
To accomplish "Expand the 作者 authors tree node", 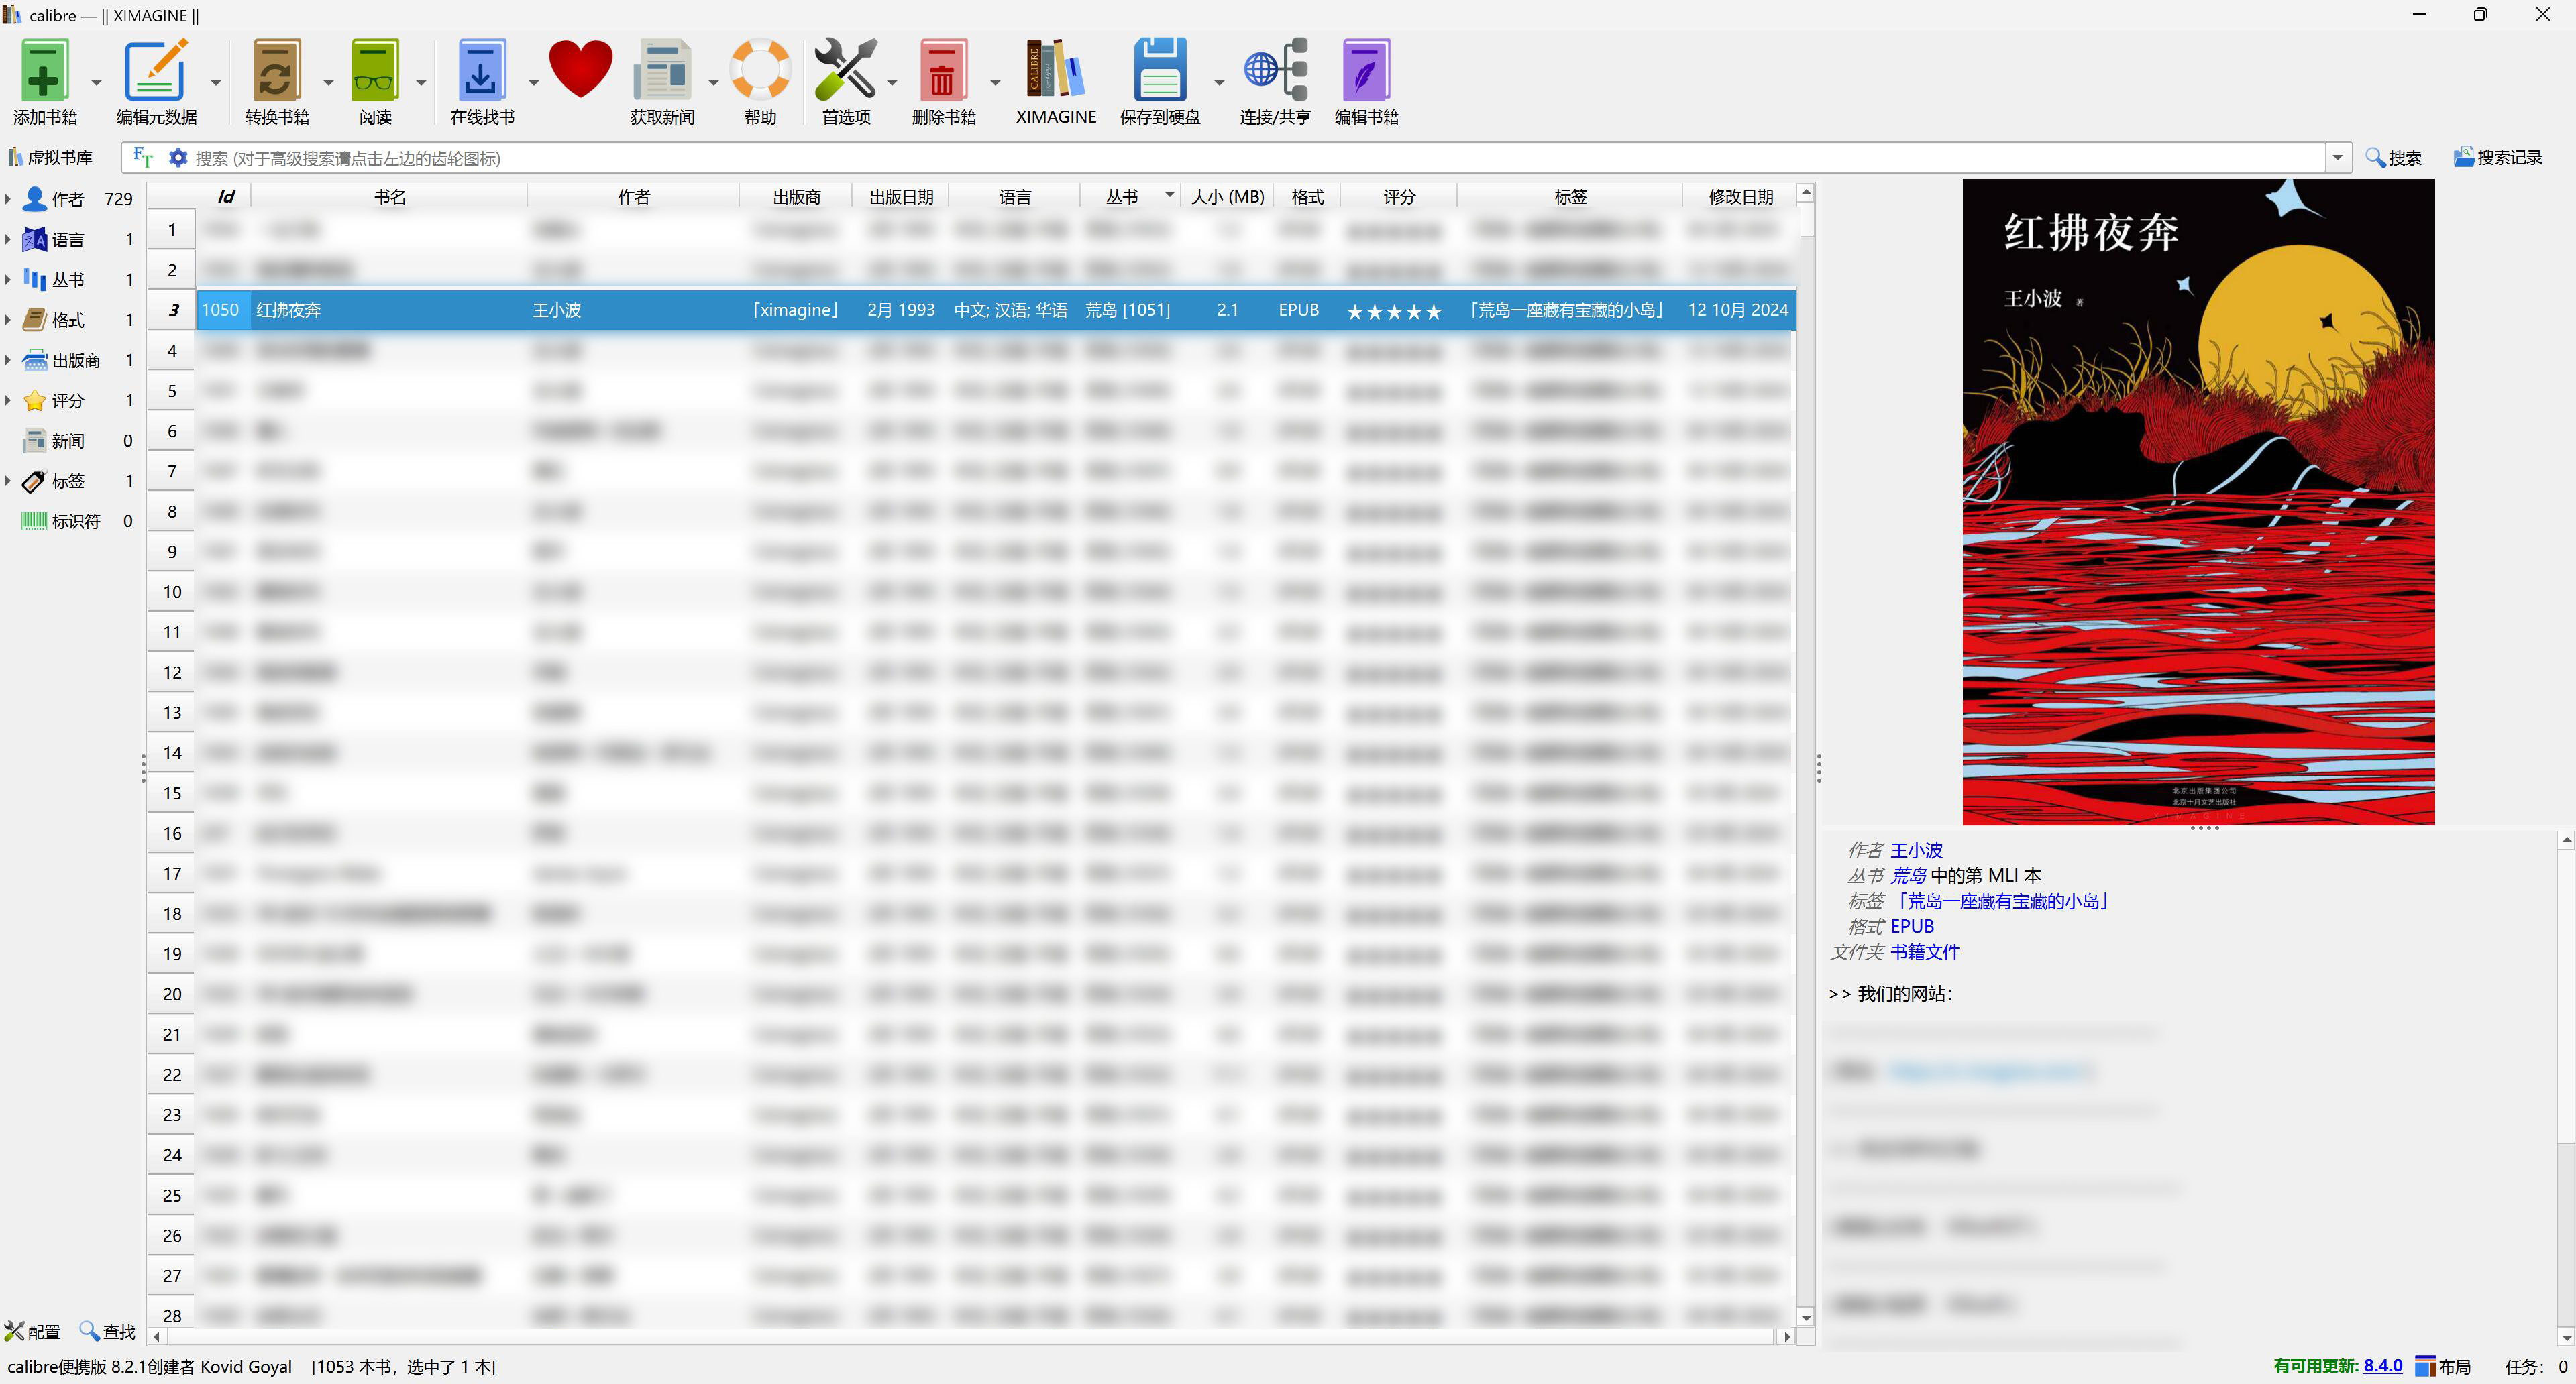I will pyautogui.click(x=8, y=199).
